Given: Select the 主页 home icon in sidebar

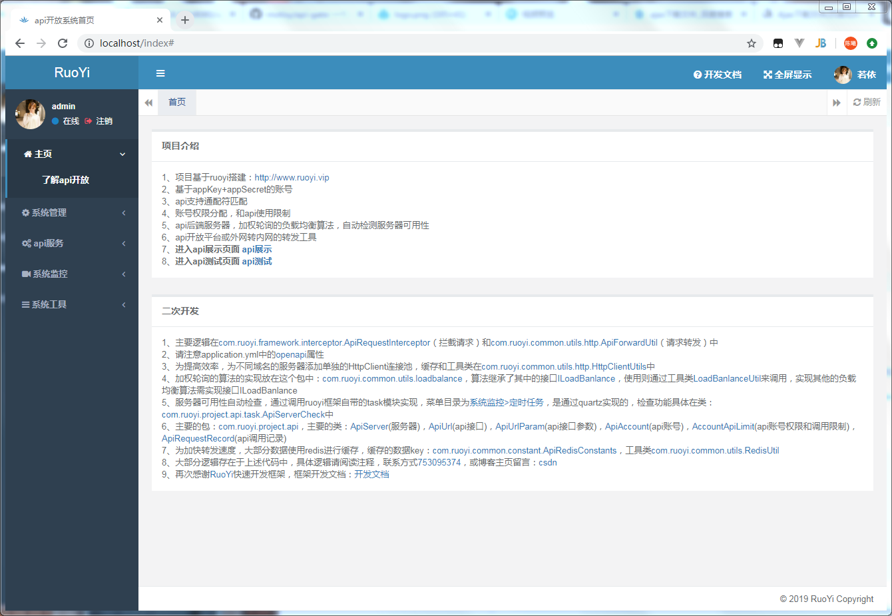Looking at the screenshot, I should (27, 153).
